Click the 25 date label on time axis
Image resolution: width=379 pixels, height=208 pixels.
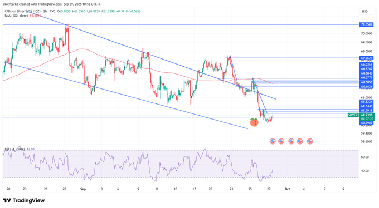(x=250, y=189)
